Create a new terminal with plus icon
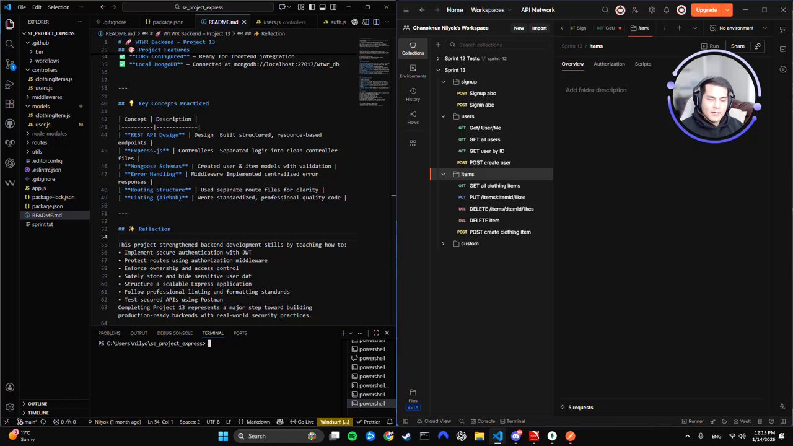This screenshot has height=446, width=793. [x=343, y=333]
